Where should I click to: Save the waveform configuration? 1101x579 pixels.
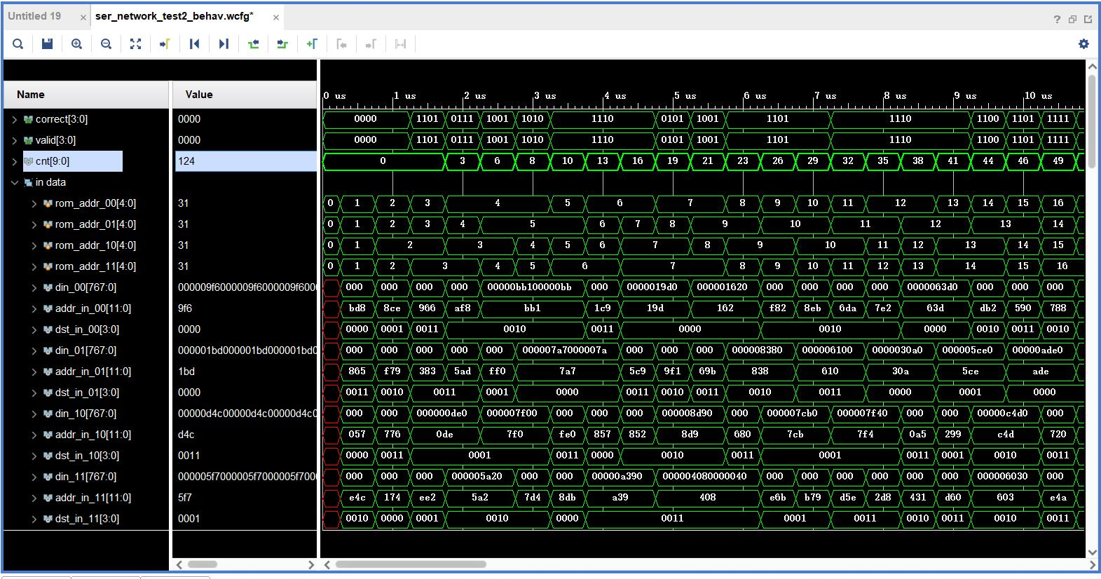coord(48,44)
